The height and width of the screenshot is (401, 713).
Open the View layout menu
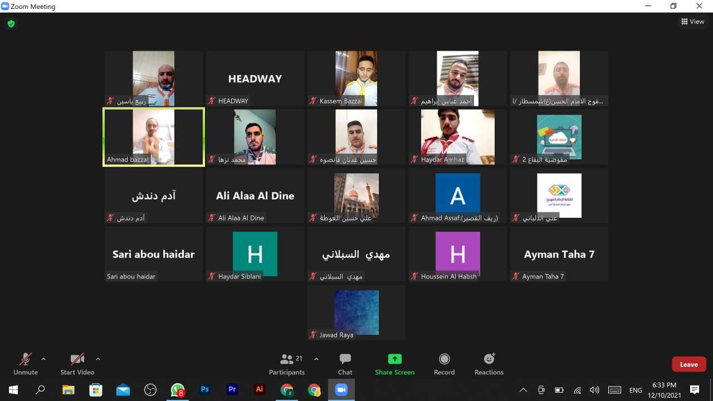(x=692, y=22)
